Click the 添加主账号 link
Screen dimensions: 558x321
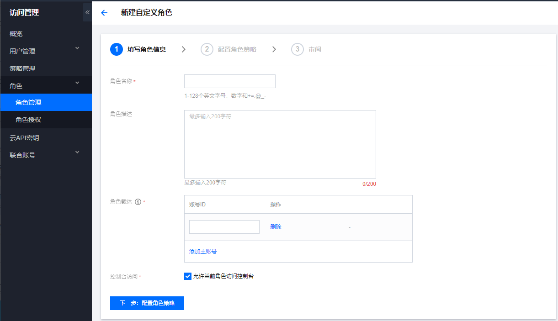pos(203,252)
